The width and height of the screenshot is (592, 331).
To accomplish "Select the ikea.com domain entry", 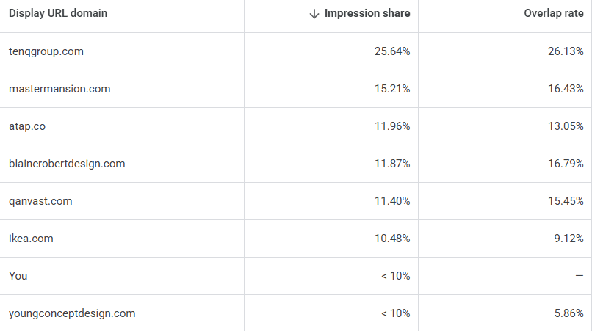I will click(31, 239).
